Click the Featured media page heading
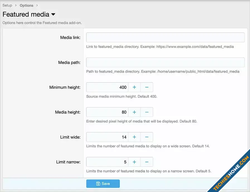This screenshot has height=192, width=250. pyautogui.click(x=26, y=15)
